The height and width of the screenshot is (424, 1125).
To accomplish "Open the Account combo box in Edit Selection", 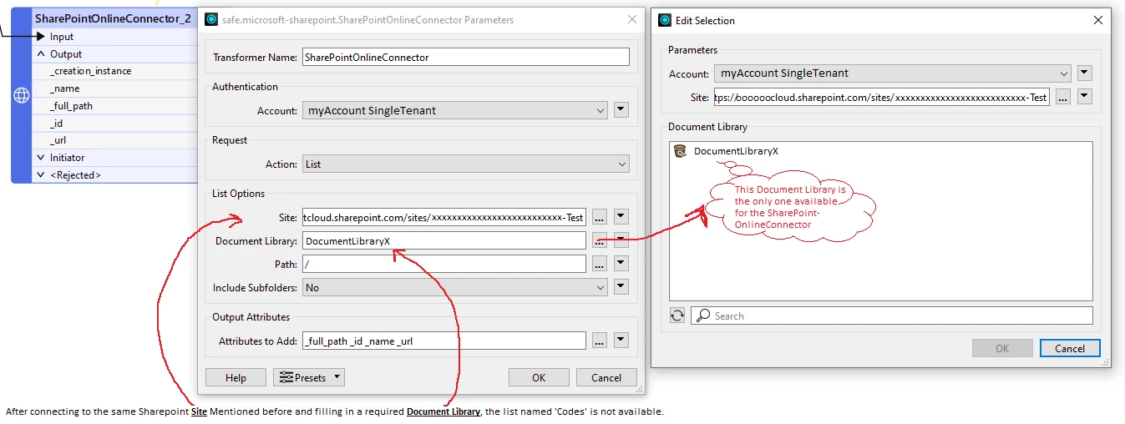I will 893,73.
